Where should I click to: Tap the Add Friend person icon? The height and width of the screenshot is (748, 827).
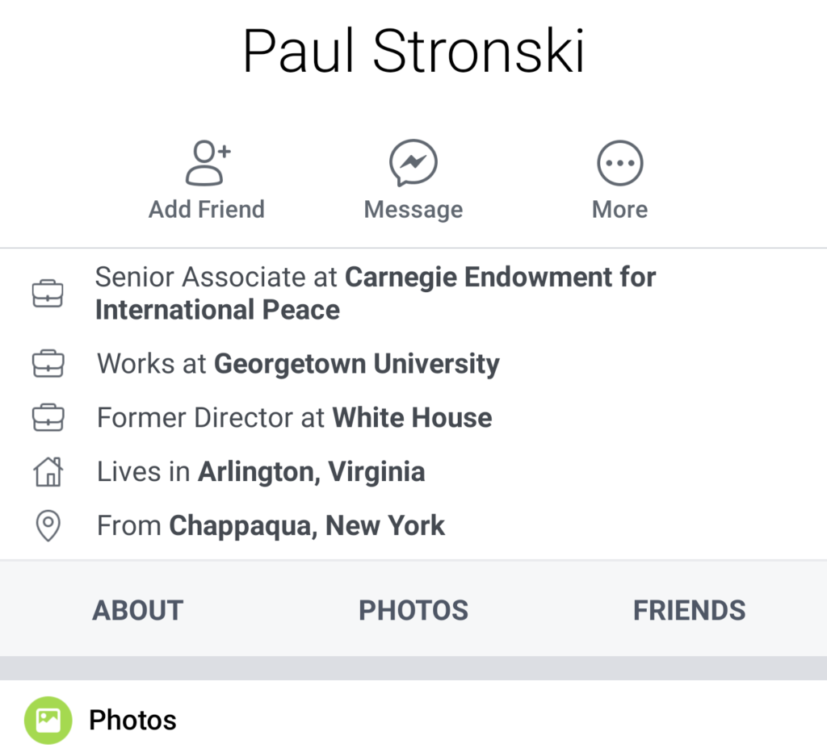208,163
